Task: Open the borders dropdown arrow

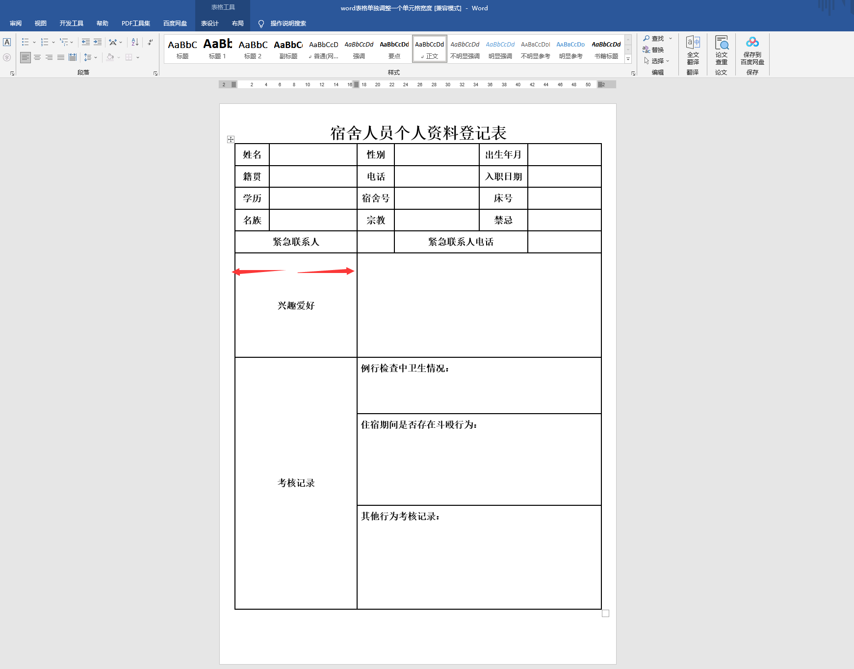Action: 138,57
